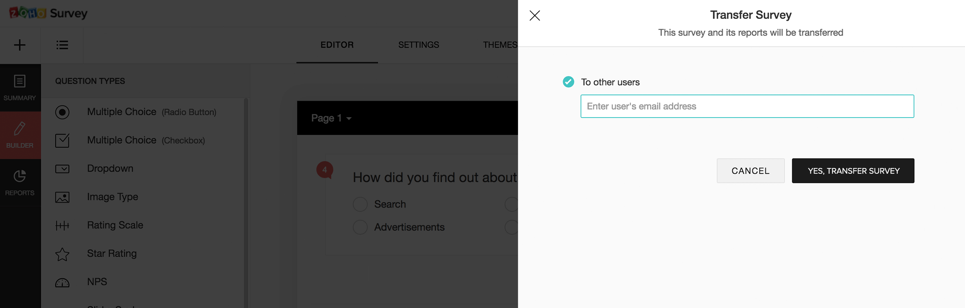Confirm with Yes, Transfer Survey button

[x=853, y=171]
